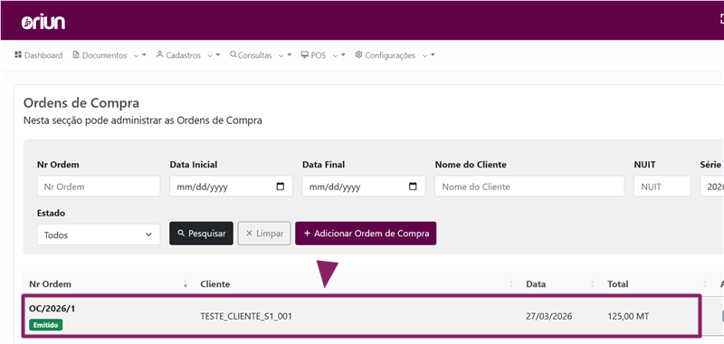Select order number OC/2026/1
The width and height of the screenshot is (724, 344).
pos(52,309)
